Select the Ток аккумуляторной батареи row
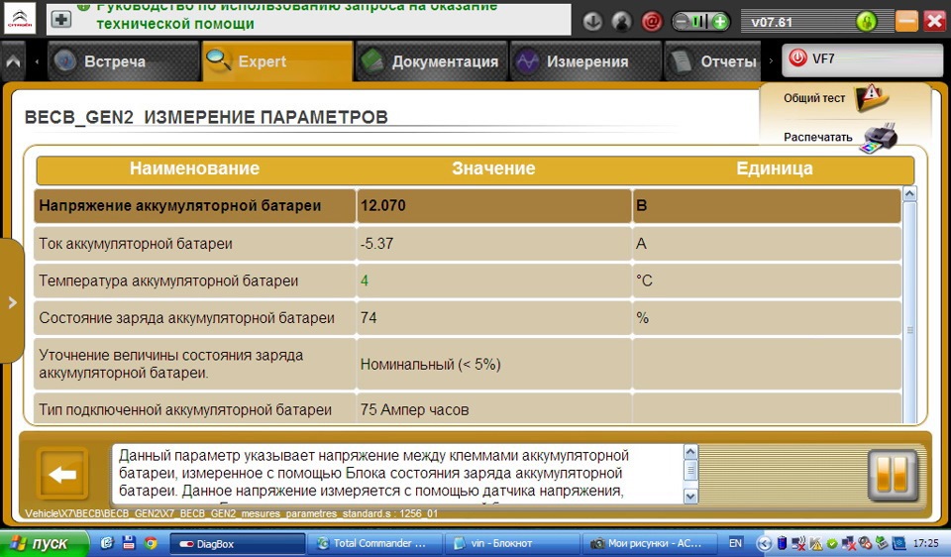Viewport: 951px width, 557px height. coord(467,244)
